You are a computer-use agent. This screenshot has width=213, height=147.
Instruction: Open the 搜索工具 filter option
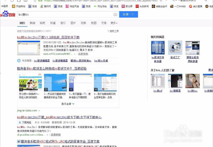pos(113,31)
